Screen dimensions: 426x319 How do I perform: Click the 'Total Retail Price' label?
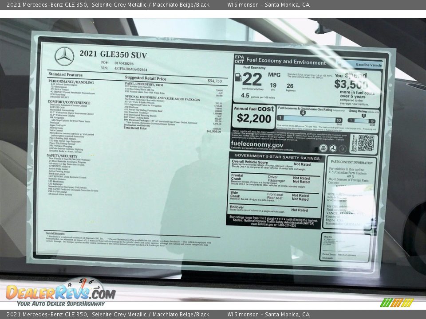coord(135,128)
